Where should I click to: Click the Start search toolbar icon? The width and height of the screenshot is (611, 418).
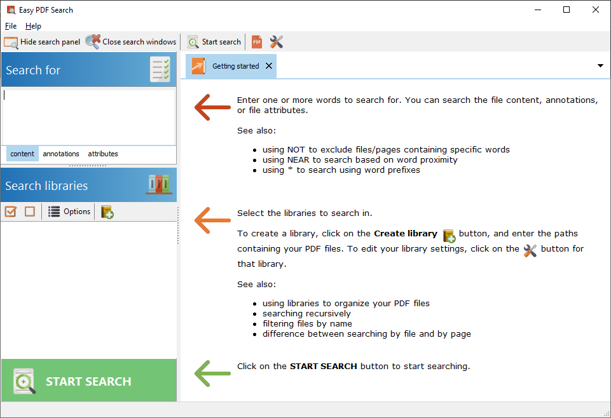[x=193, y=42]
